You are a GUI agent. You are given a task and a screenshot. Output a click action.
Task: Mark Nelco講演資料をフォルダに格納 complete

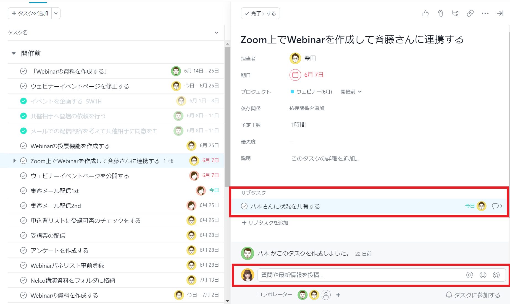23,280
